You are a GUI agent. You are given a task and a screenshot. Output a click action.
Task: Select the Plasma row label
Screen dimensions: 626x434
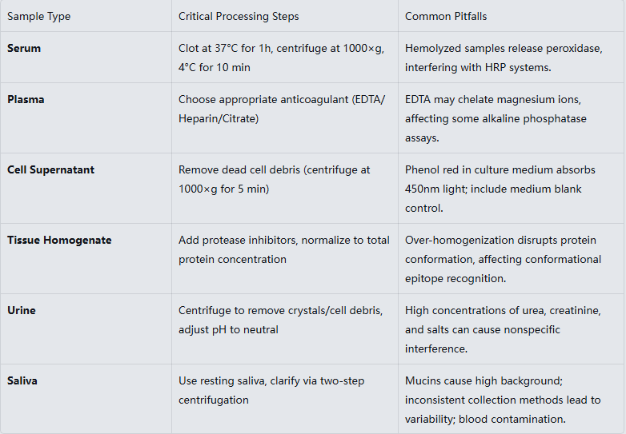pos(26,99)
